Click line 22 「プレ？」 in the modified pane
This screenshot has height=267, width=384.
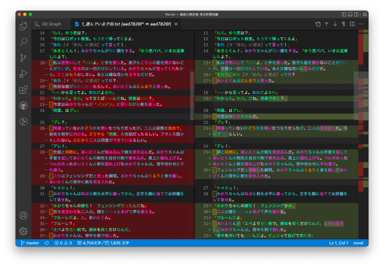pos(222,122)
